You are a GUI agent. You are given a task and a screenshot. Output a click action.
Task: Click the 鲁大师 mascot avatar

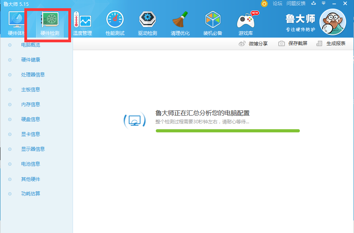333,22
